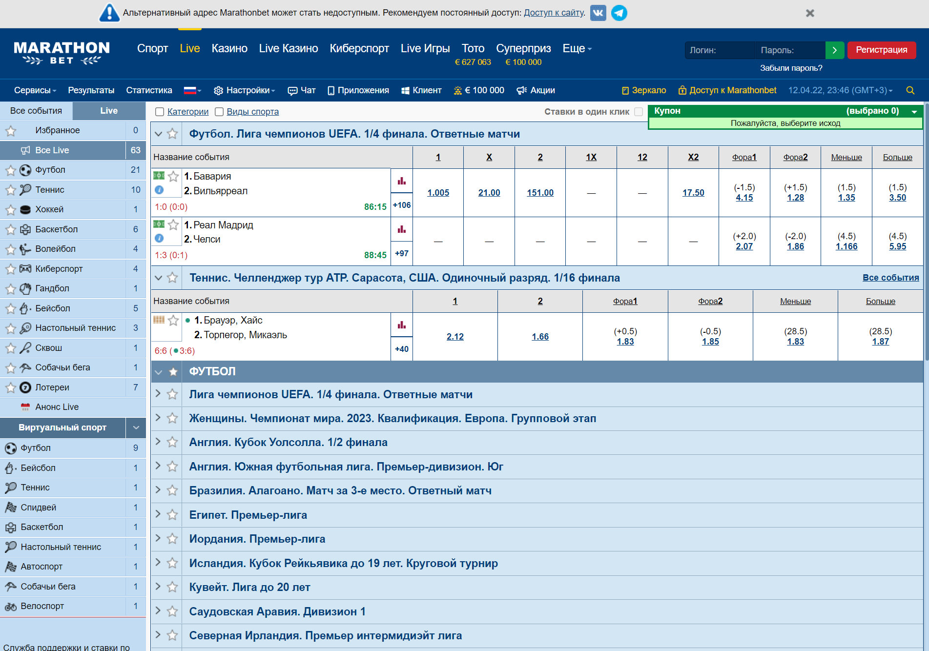929x651 pixels.
Task: Open the Live Казино menu item
Action: click(289, 48)
